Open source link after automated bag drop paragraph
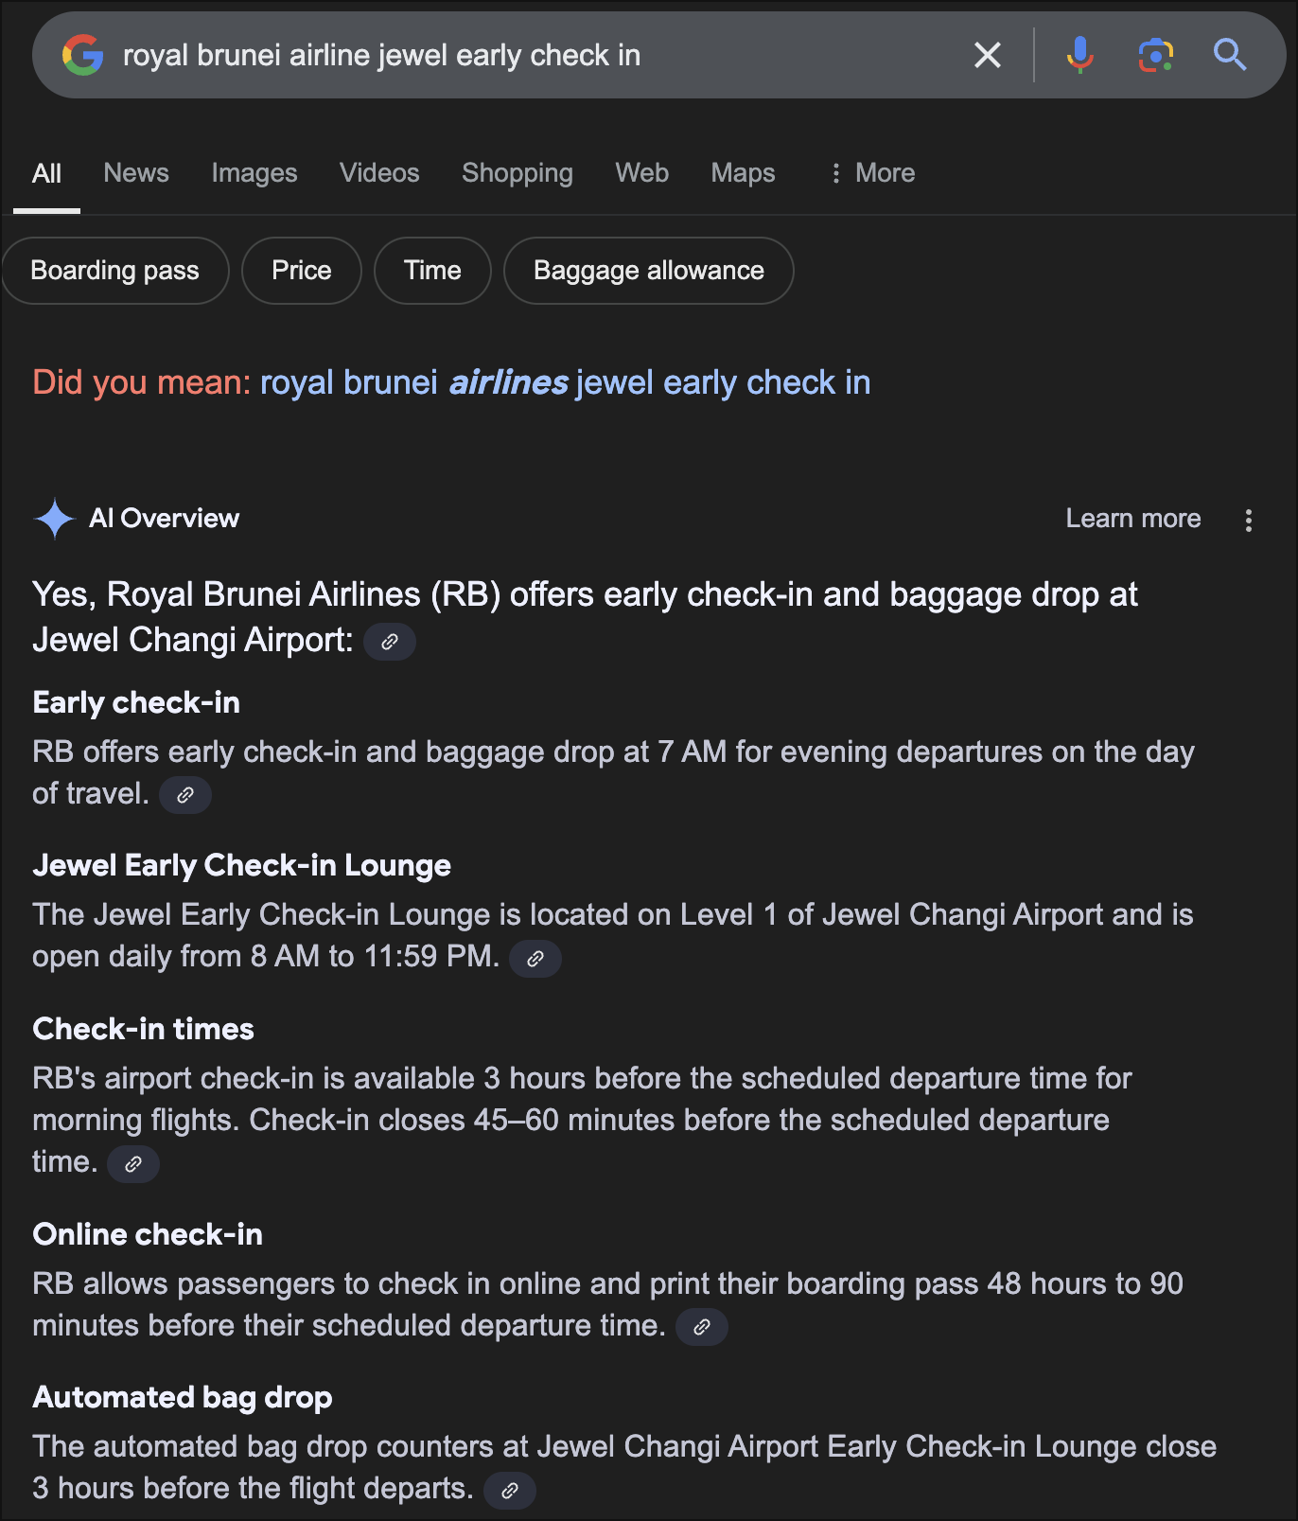Image resolution: width=1298 pixels, height=1521 pixels. [510, 1490]
